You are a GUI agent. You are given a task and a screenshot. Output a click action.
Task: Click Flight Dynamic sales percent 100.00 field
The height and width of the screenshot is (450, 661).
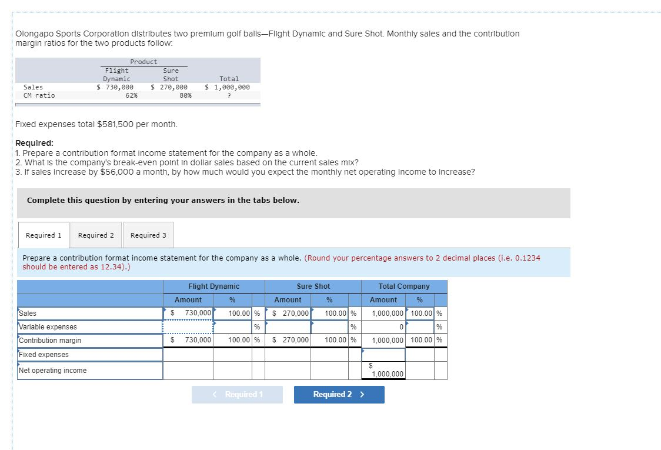[233, 314]
